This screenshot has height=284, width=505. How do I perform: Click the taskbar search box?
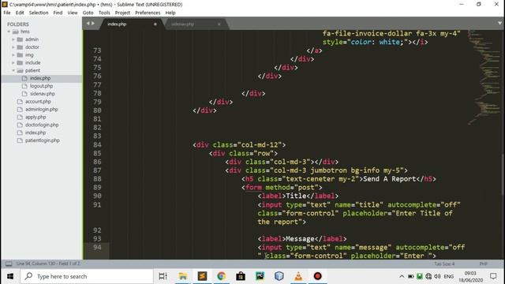[87, 276]
